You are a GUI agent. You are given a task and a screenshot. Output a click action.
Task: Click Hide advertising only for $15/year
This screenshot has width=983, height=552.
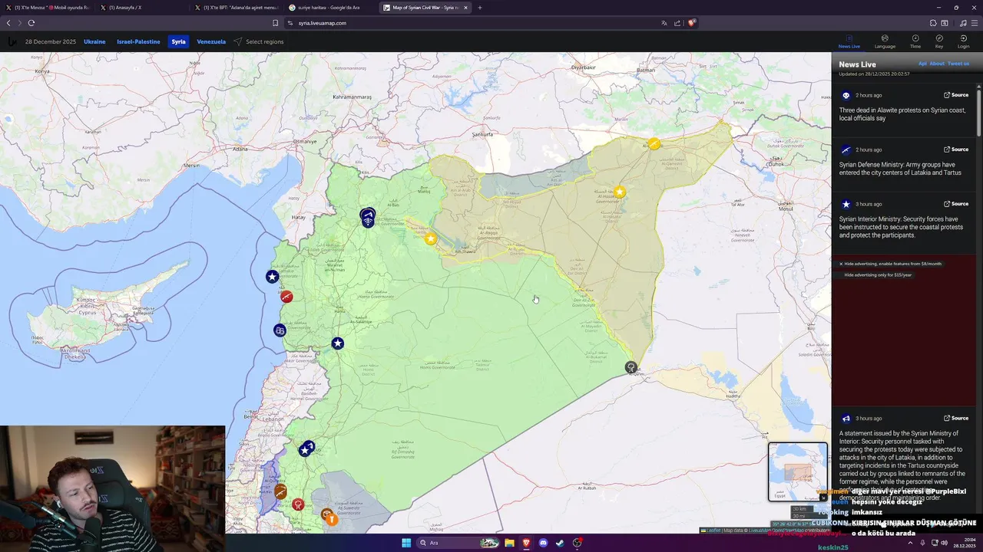[x=878, y=274]
